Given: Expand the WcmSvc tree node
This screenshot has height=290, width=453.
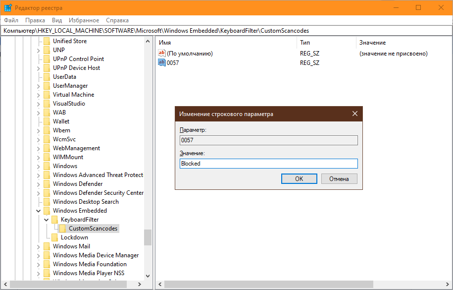Looking at the screenshot, I should (39, 139).
